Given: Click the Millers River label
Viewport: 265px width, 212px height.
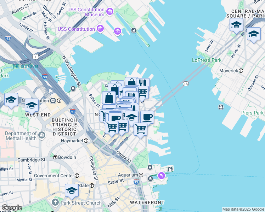Looking at the screenshot, I should coord(26,66).
